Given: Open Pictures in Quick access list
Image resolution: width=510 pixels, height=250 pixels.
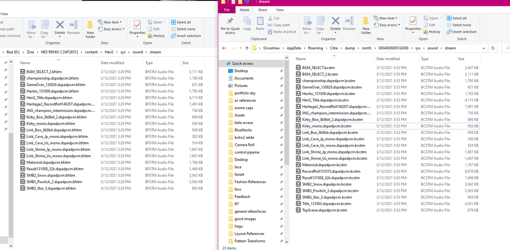Looking at the screenshot, I should click(x=241, y=86).
